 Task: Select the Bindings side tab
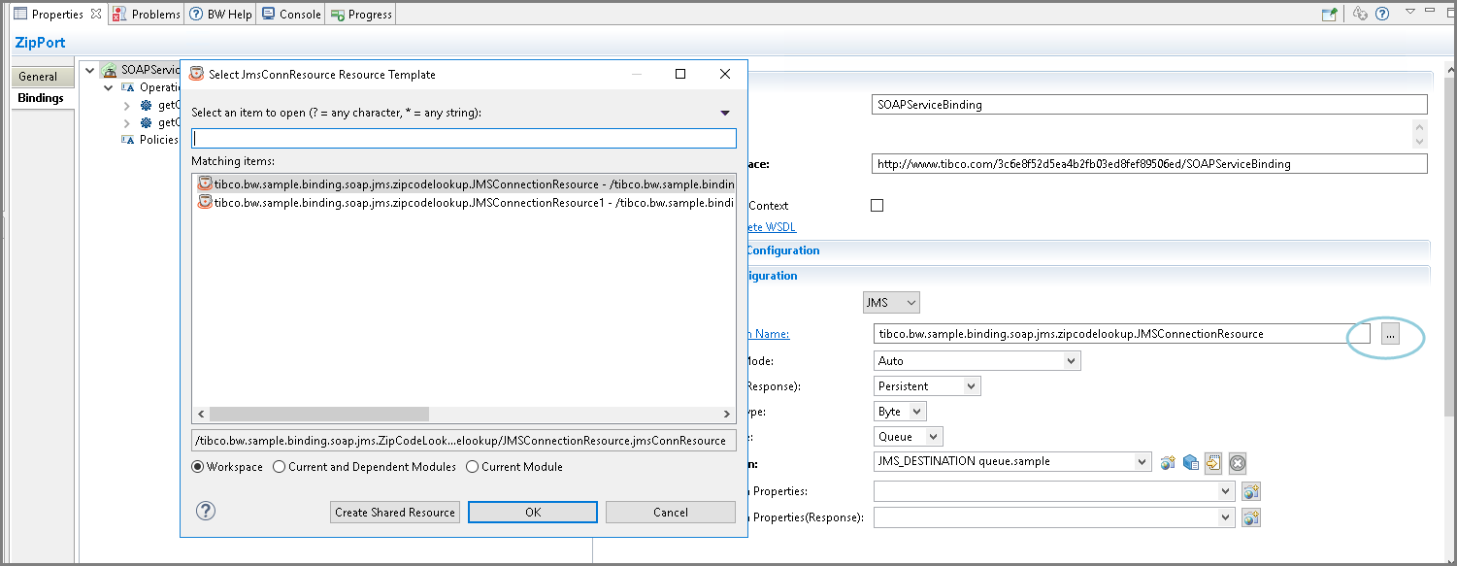click(x=41, y=98)
